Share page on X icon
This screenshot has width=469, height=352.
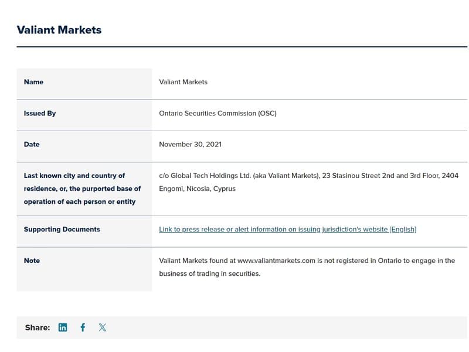coord(102,327)
